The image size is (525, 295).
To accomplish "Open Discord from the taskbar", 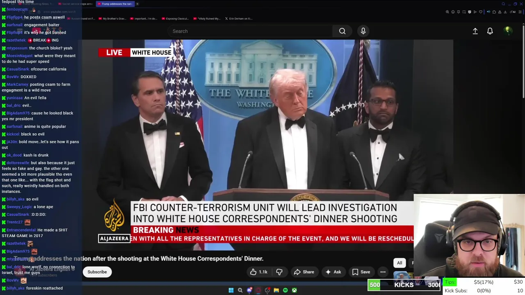I will point(249,290).
